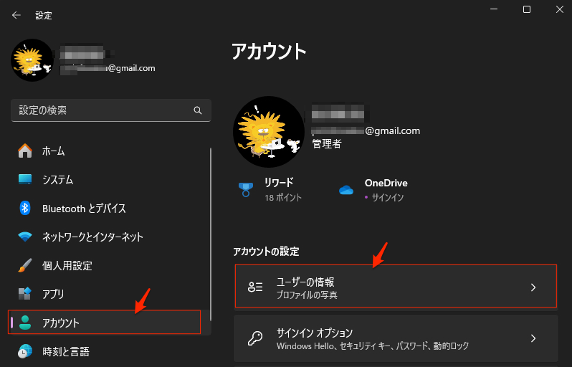Image resolution: width=572 pixels, height=367 pixels.
Task: Click the house Home icon
Action: [25, 151]
